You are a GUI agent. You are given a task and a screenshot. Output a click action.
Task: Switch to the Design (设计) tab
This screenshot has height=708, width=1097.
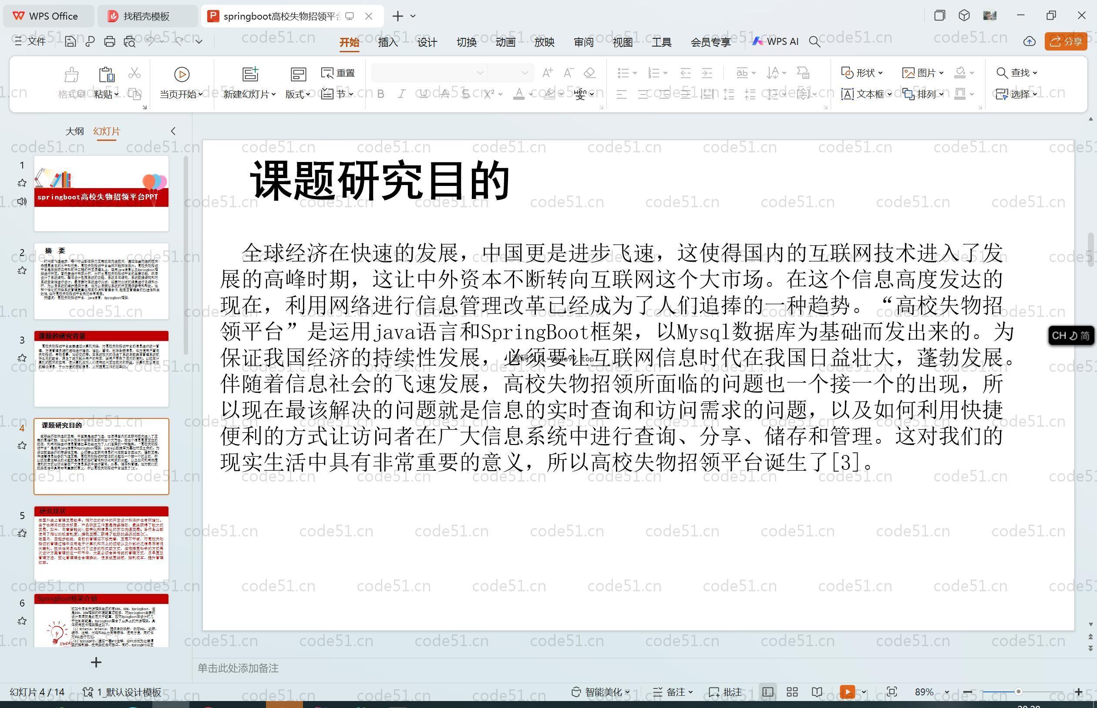[x=427, y=42]
